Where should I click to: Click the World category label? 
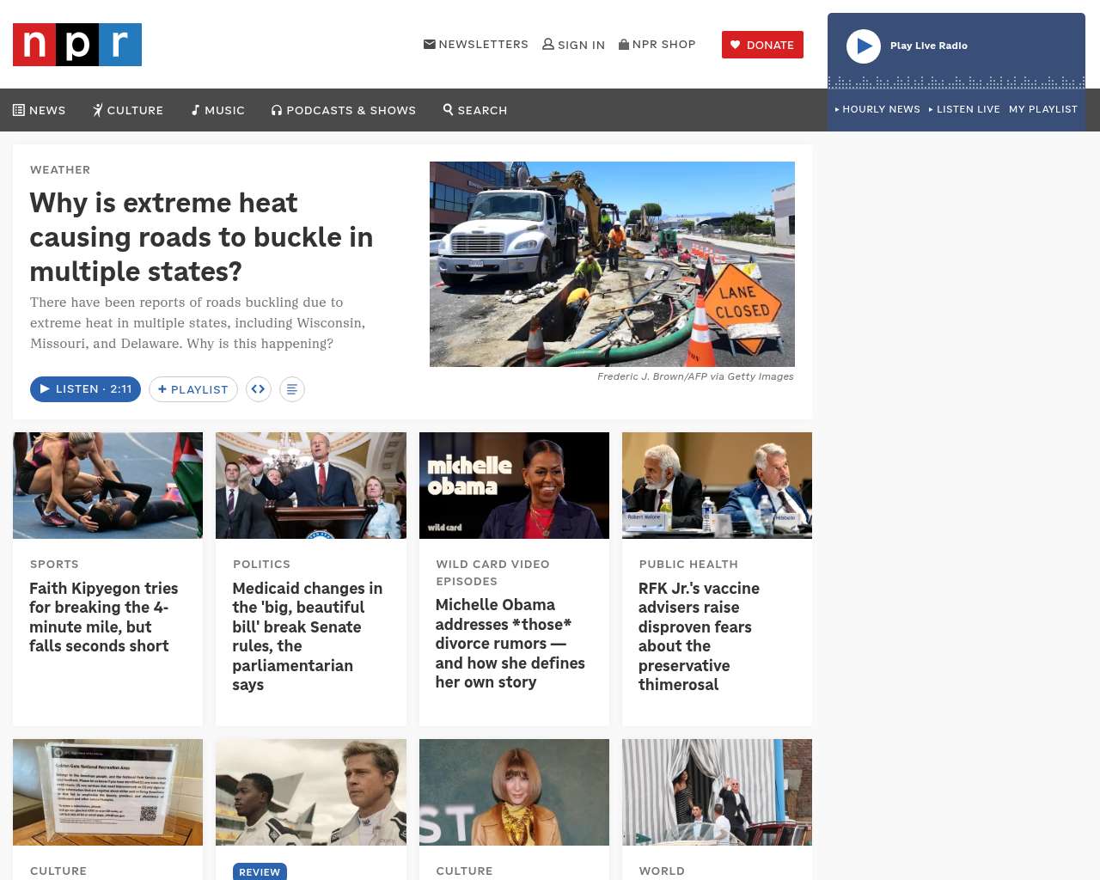click(x=662, y=871)
